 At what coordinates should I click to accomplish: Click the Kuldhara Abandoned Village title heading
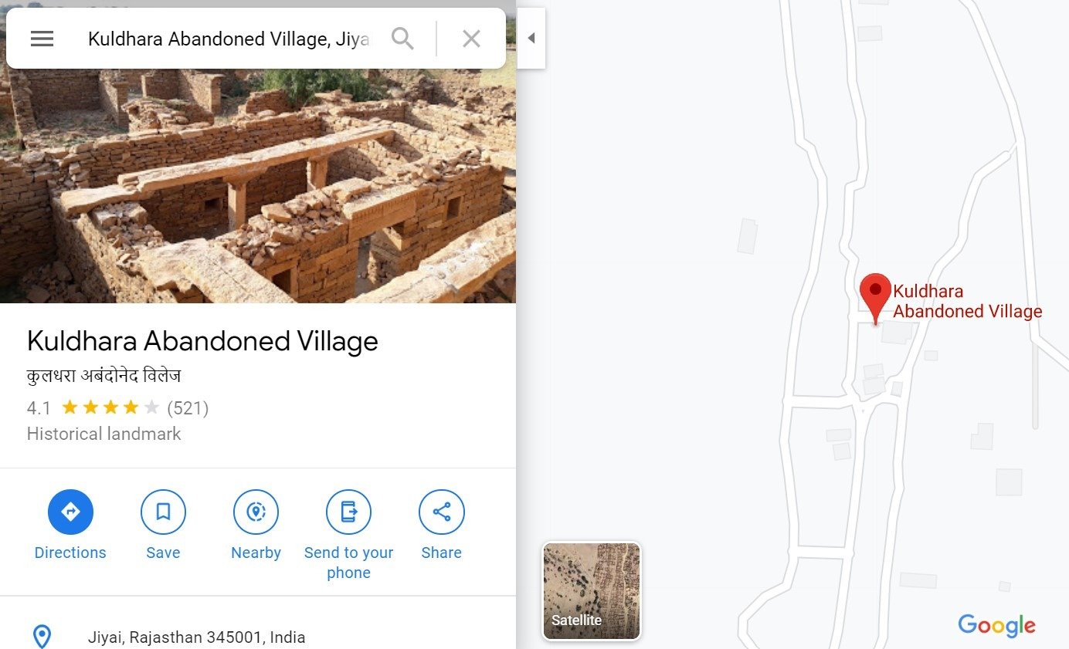[202, 341]
